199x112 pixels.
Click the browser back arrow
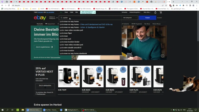coord(2,5)
